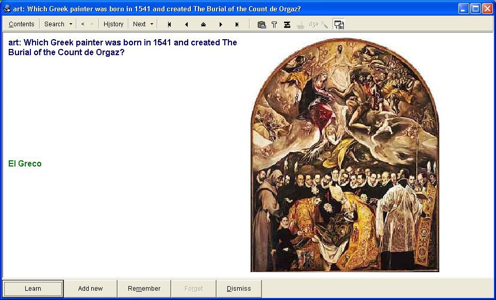This screenshot has width=496, height=300.
Task: Click the question text about Greek painter
Action: point(123,47)
